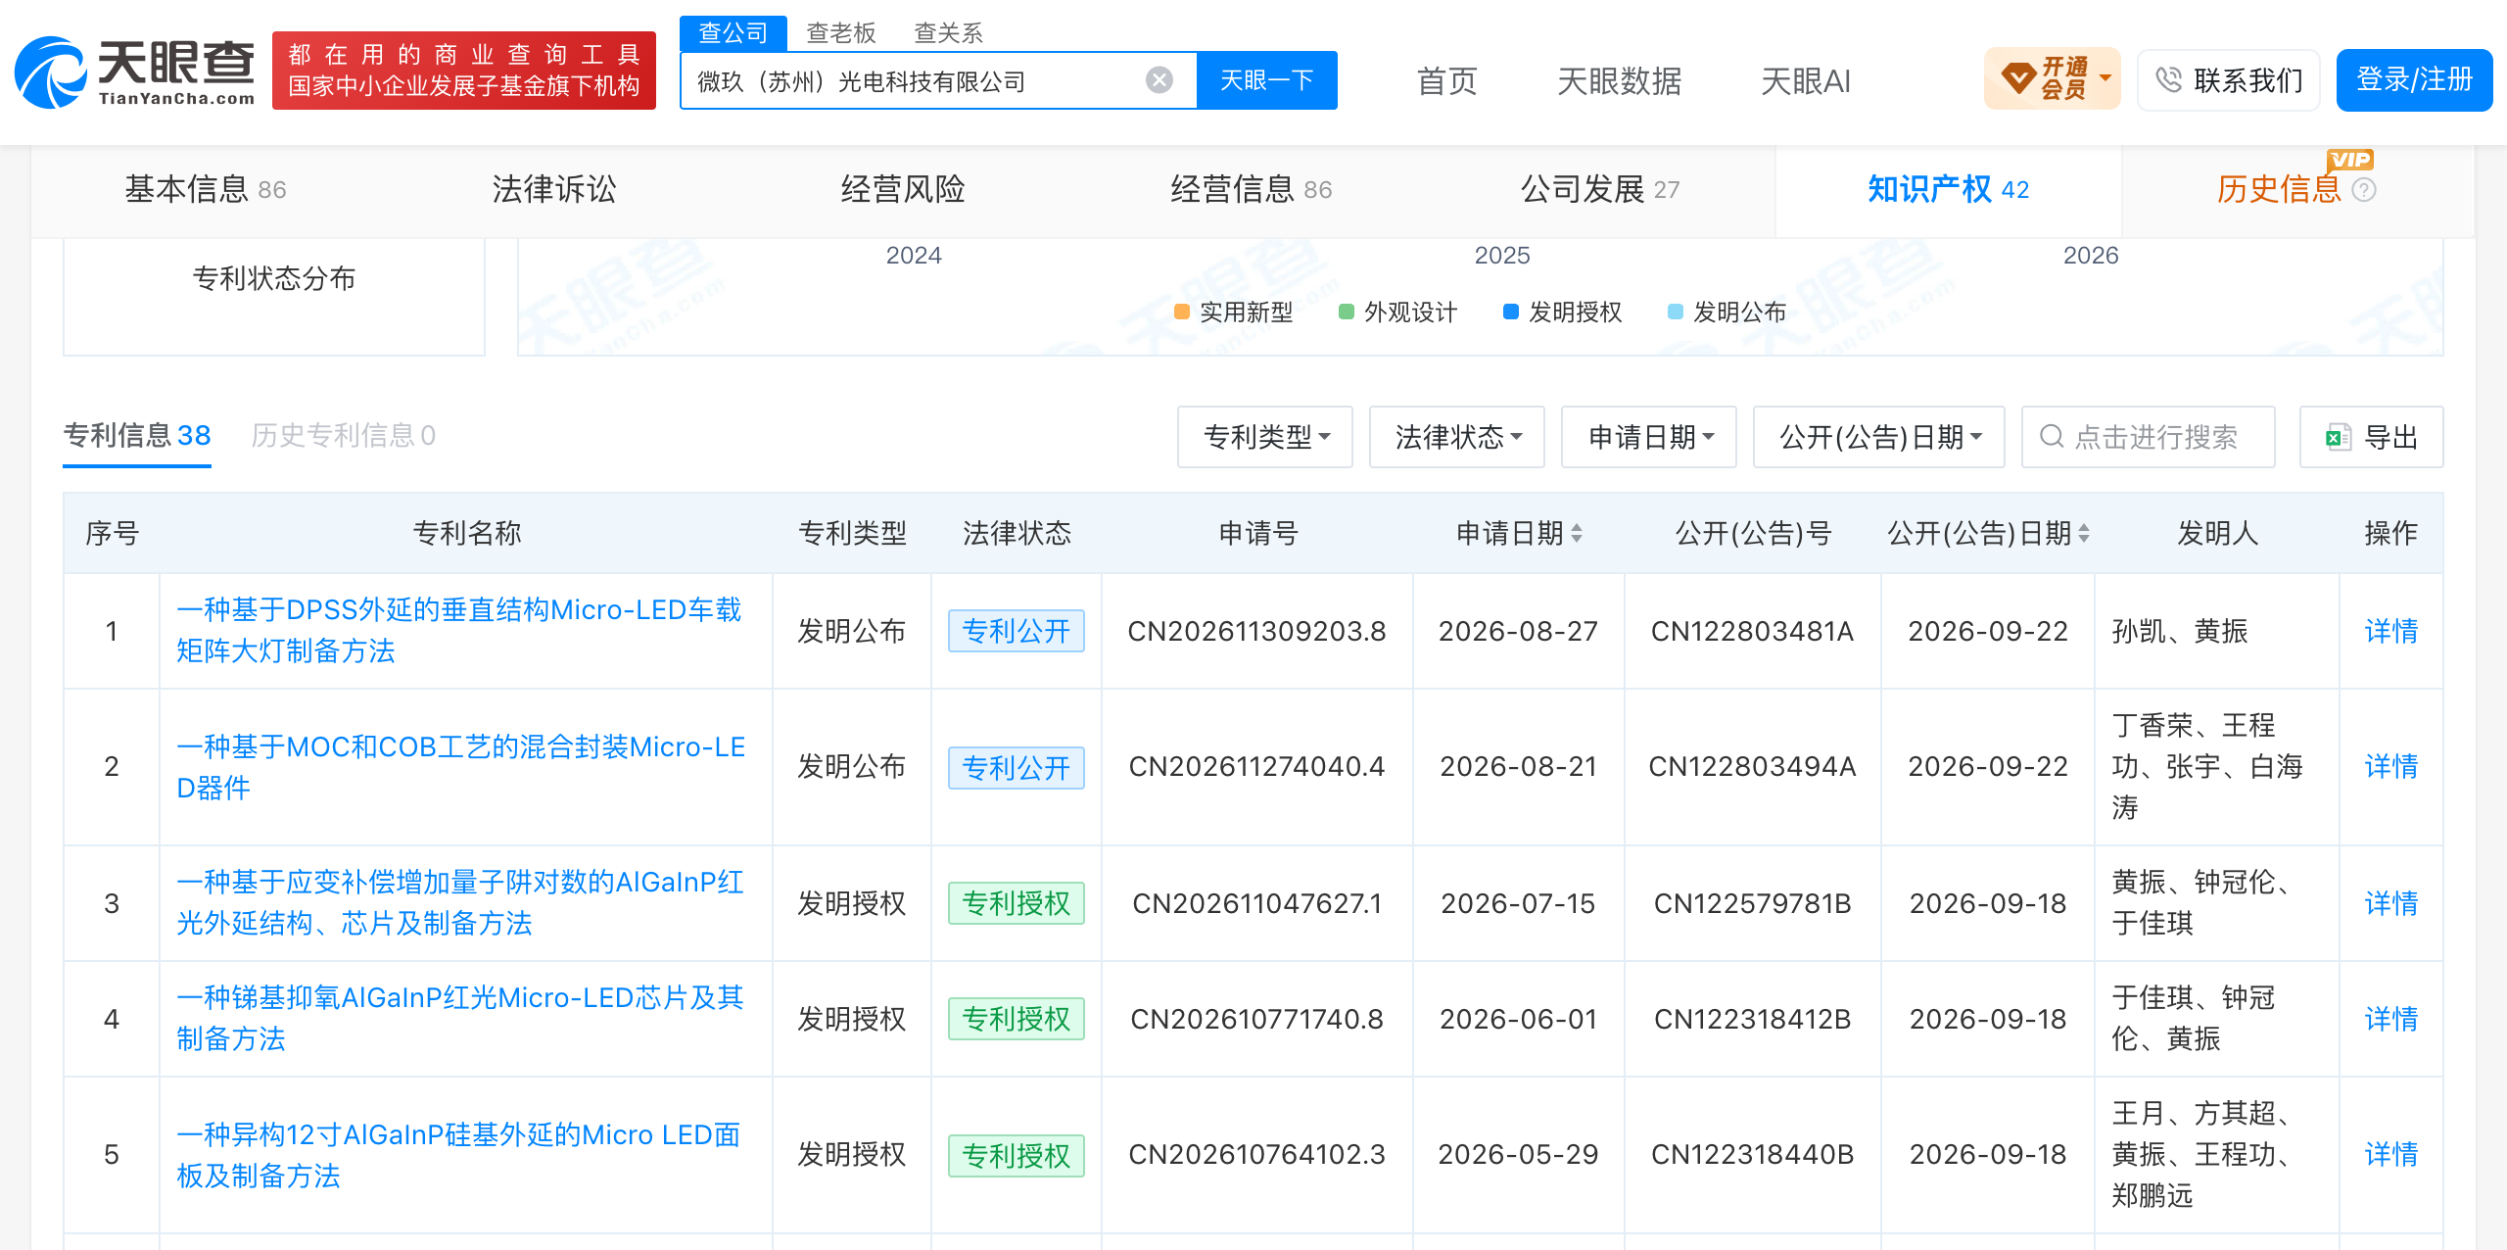Open 天眼AI in top navigation

[1806, 81]
